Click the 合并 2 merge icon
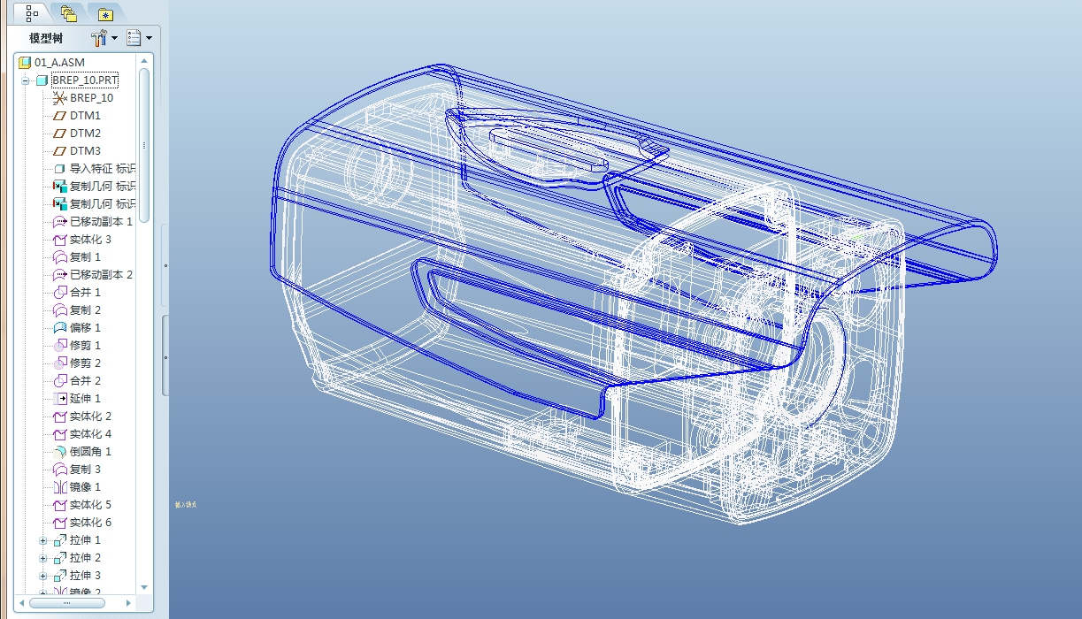This screenshot has width=1082, height=619. [x=59, y=381]
